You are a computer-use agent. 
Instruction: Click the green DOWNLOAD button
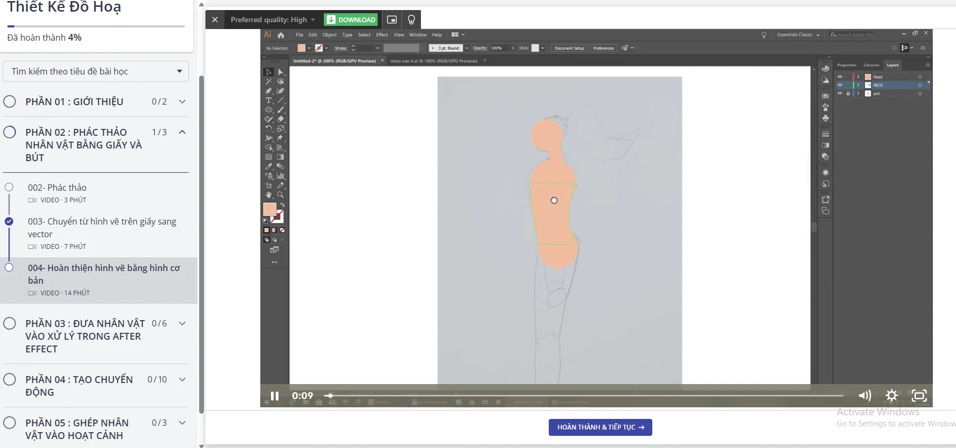coord(351,20)
